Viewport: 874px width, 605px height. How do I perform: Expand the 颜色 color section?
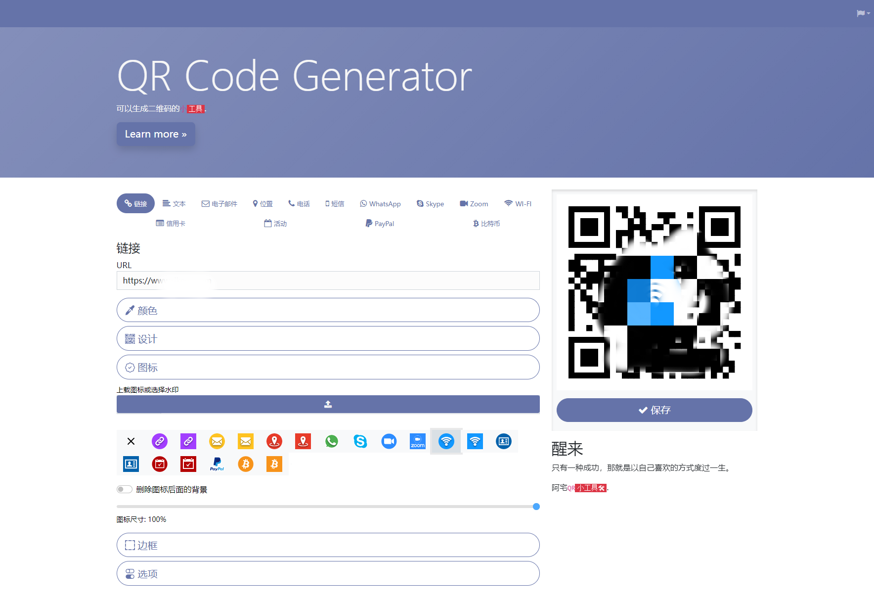pyautogui.click(x=328, y=310)
